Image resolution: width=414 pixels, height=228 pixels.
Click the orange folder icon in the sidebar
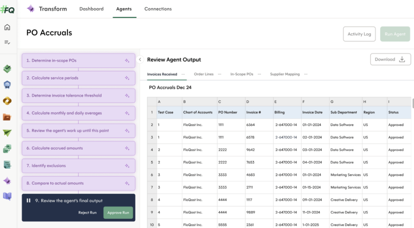(x=7, y=117)
